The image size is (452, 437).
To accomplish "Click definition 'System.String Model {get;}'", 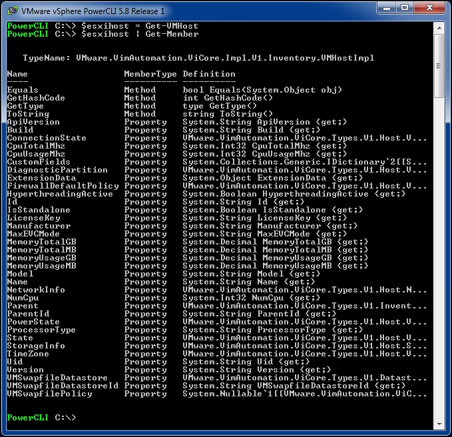I will point(252,274).
